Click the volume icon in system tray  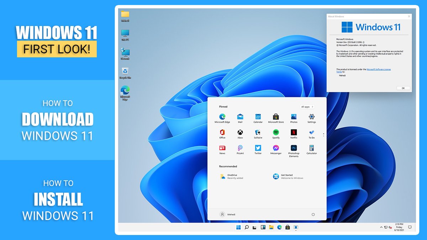click(390, 227)
